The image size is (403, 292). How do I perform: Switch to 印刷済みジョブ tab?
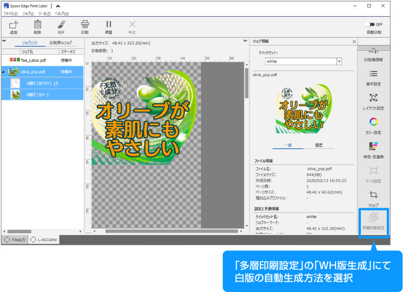(61, 43)
